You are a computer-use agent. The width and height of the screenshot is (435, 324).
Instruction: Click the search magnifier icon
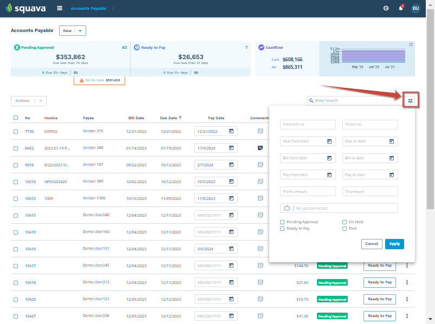[x=311, y=100]
